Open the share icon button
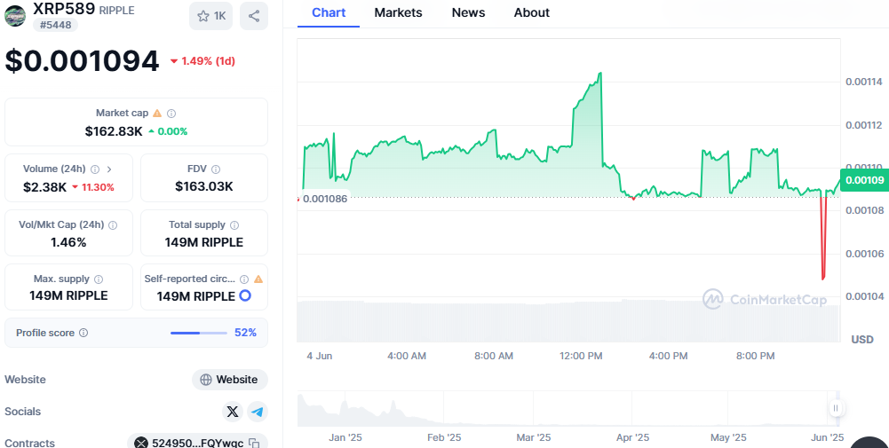889x448 pixels. tap(254, 16)
